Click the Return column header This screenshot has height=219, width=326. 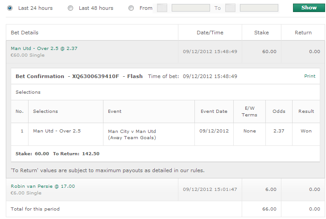pos(303,33)
